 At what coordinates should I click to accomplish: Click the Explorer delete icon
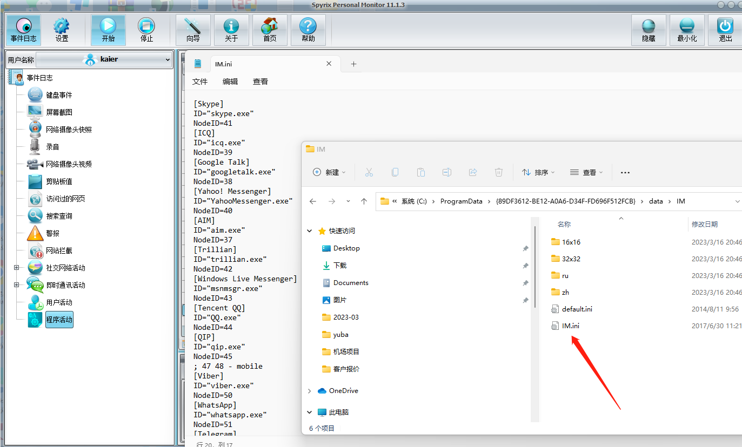(x=499, y=172)
